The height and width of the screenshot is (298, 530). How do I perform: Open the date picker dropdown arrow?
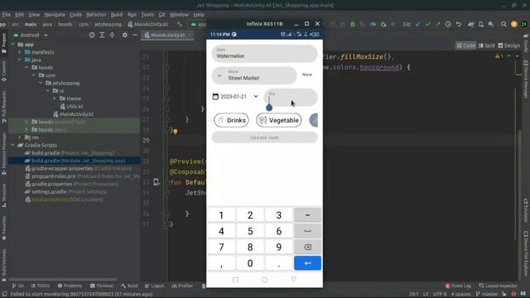(256, 96)
